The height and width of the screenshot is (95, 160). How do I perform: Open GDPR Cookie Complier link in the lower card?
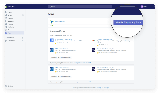(x=61, y=68)
